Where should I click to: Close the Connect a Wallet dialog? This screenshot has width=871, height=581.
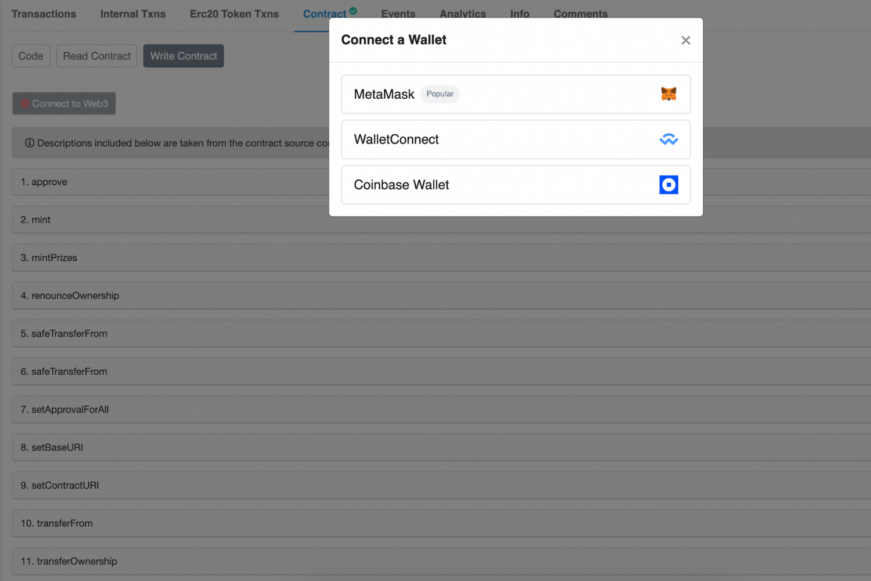[x=686, y=40]
